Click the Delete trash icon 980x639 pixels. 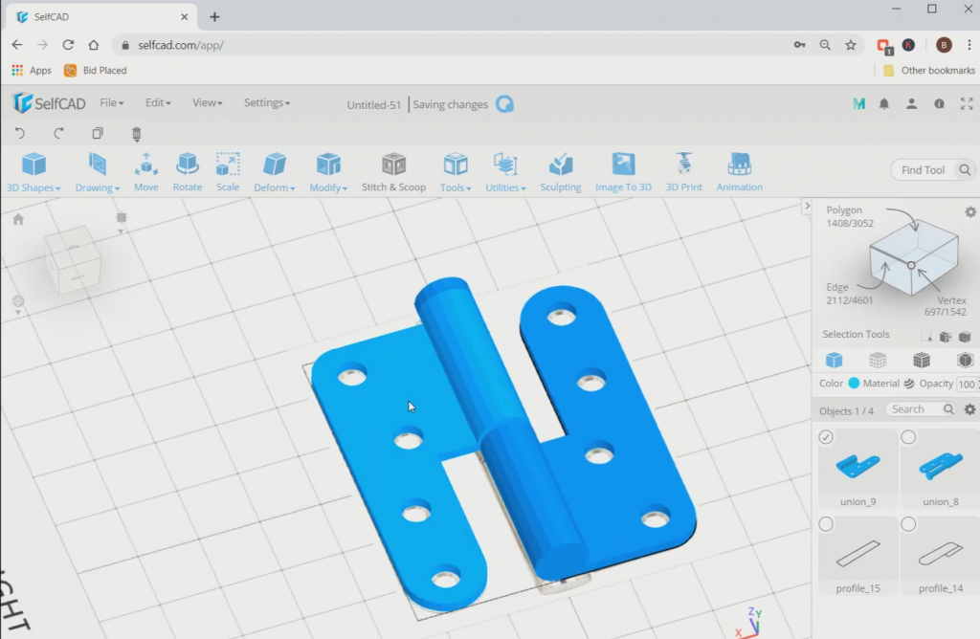(136, 134)
